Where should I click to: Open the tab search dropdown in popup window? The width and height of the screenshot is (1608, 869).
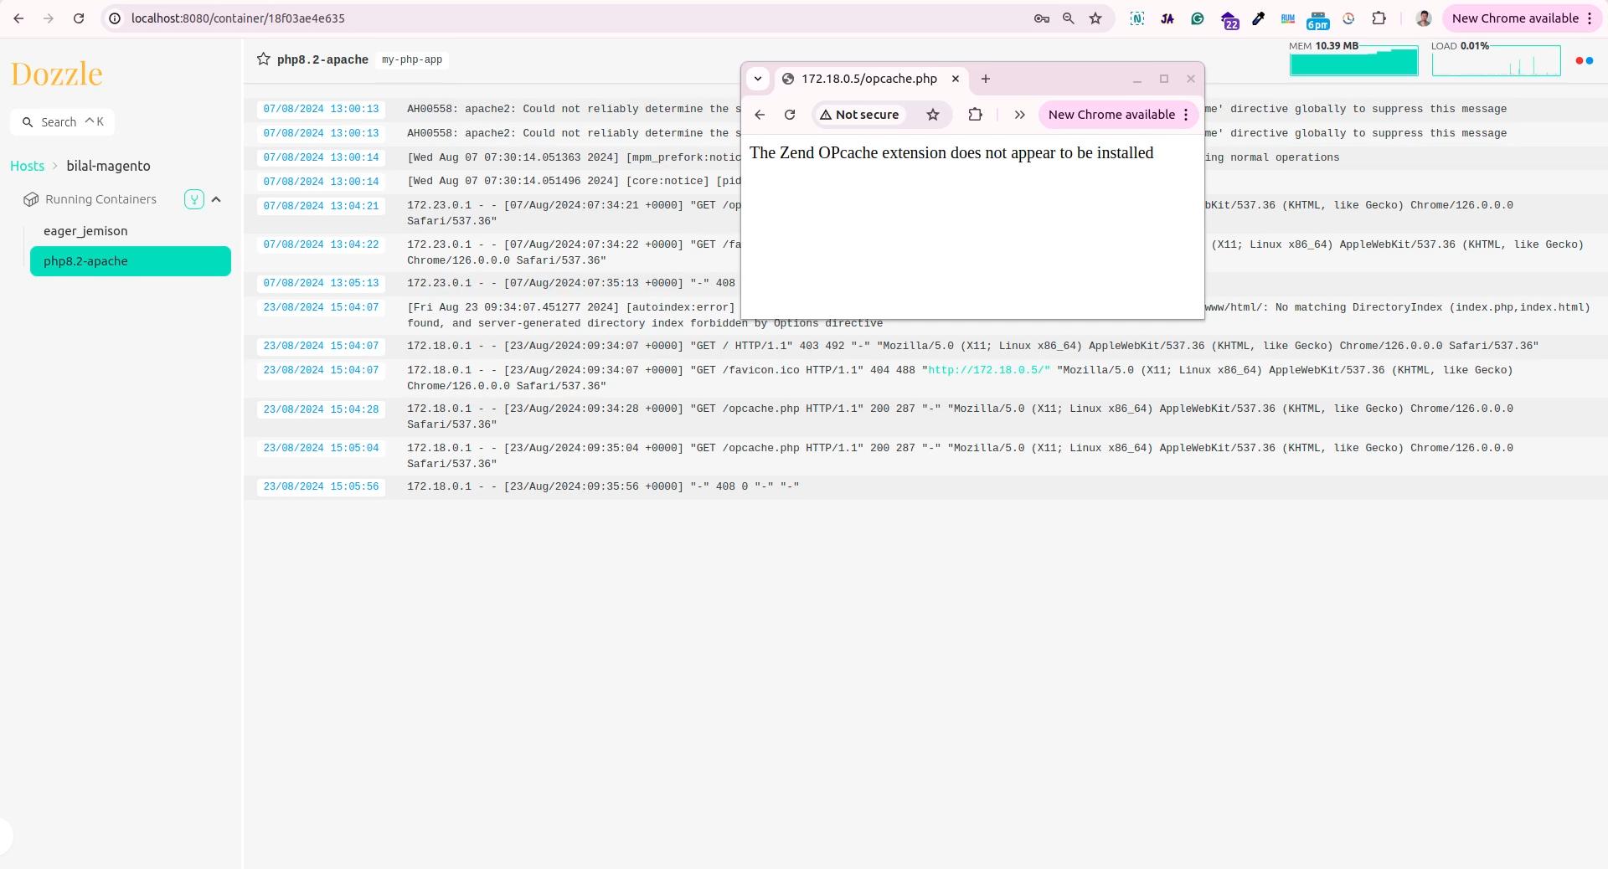coord(758,79)
